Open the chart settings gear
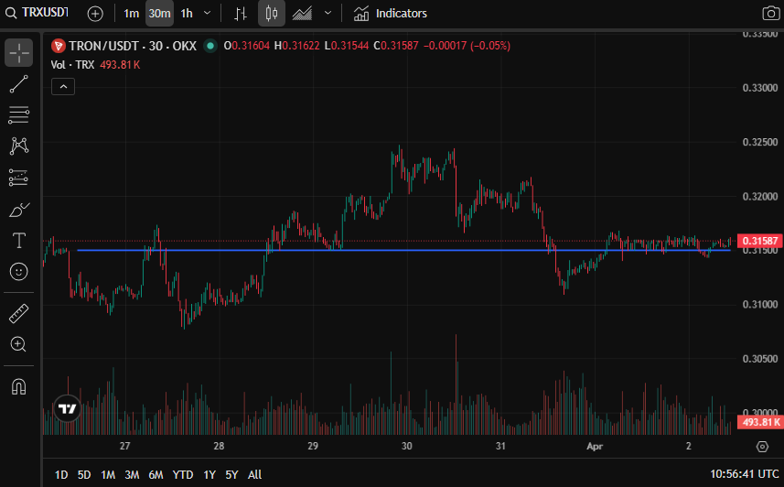Image resolution: width=784 pixels, height=487 pixels. click(x=762, y=447)
